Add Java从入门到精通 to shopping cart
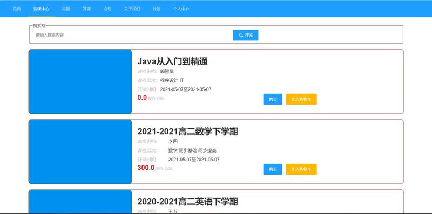The height and width of the screenshot is (214, 432). point(301,99)
